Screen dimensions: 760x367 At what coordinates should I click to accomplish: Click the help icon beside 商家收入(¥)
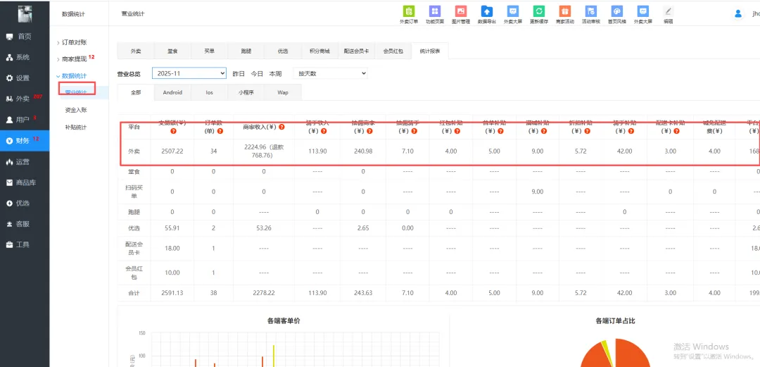click(x=281, y=127)
